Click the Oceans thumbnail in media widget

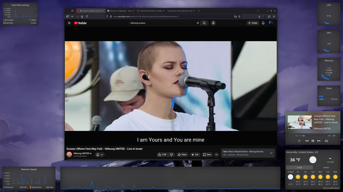[x=299, y=122]
